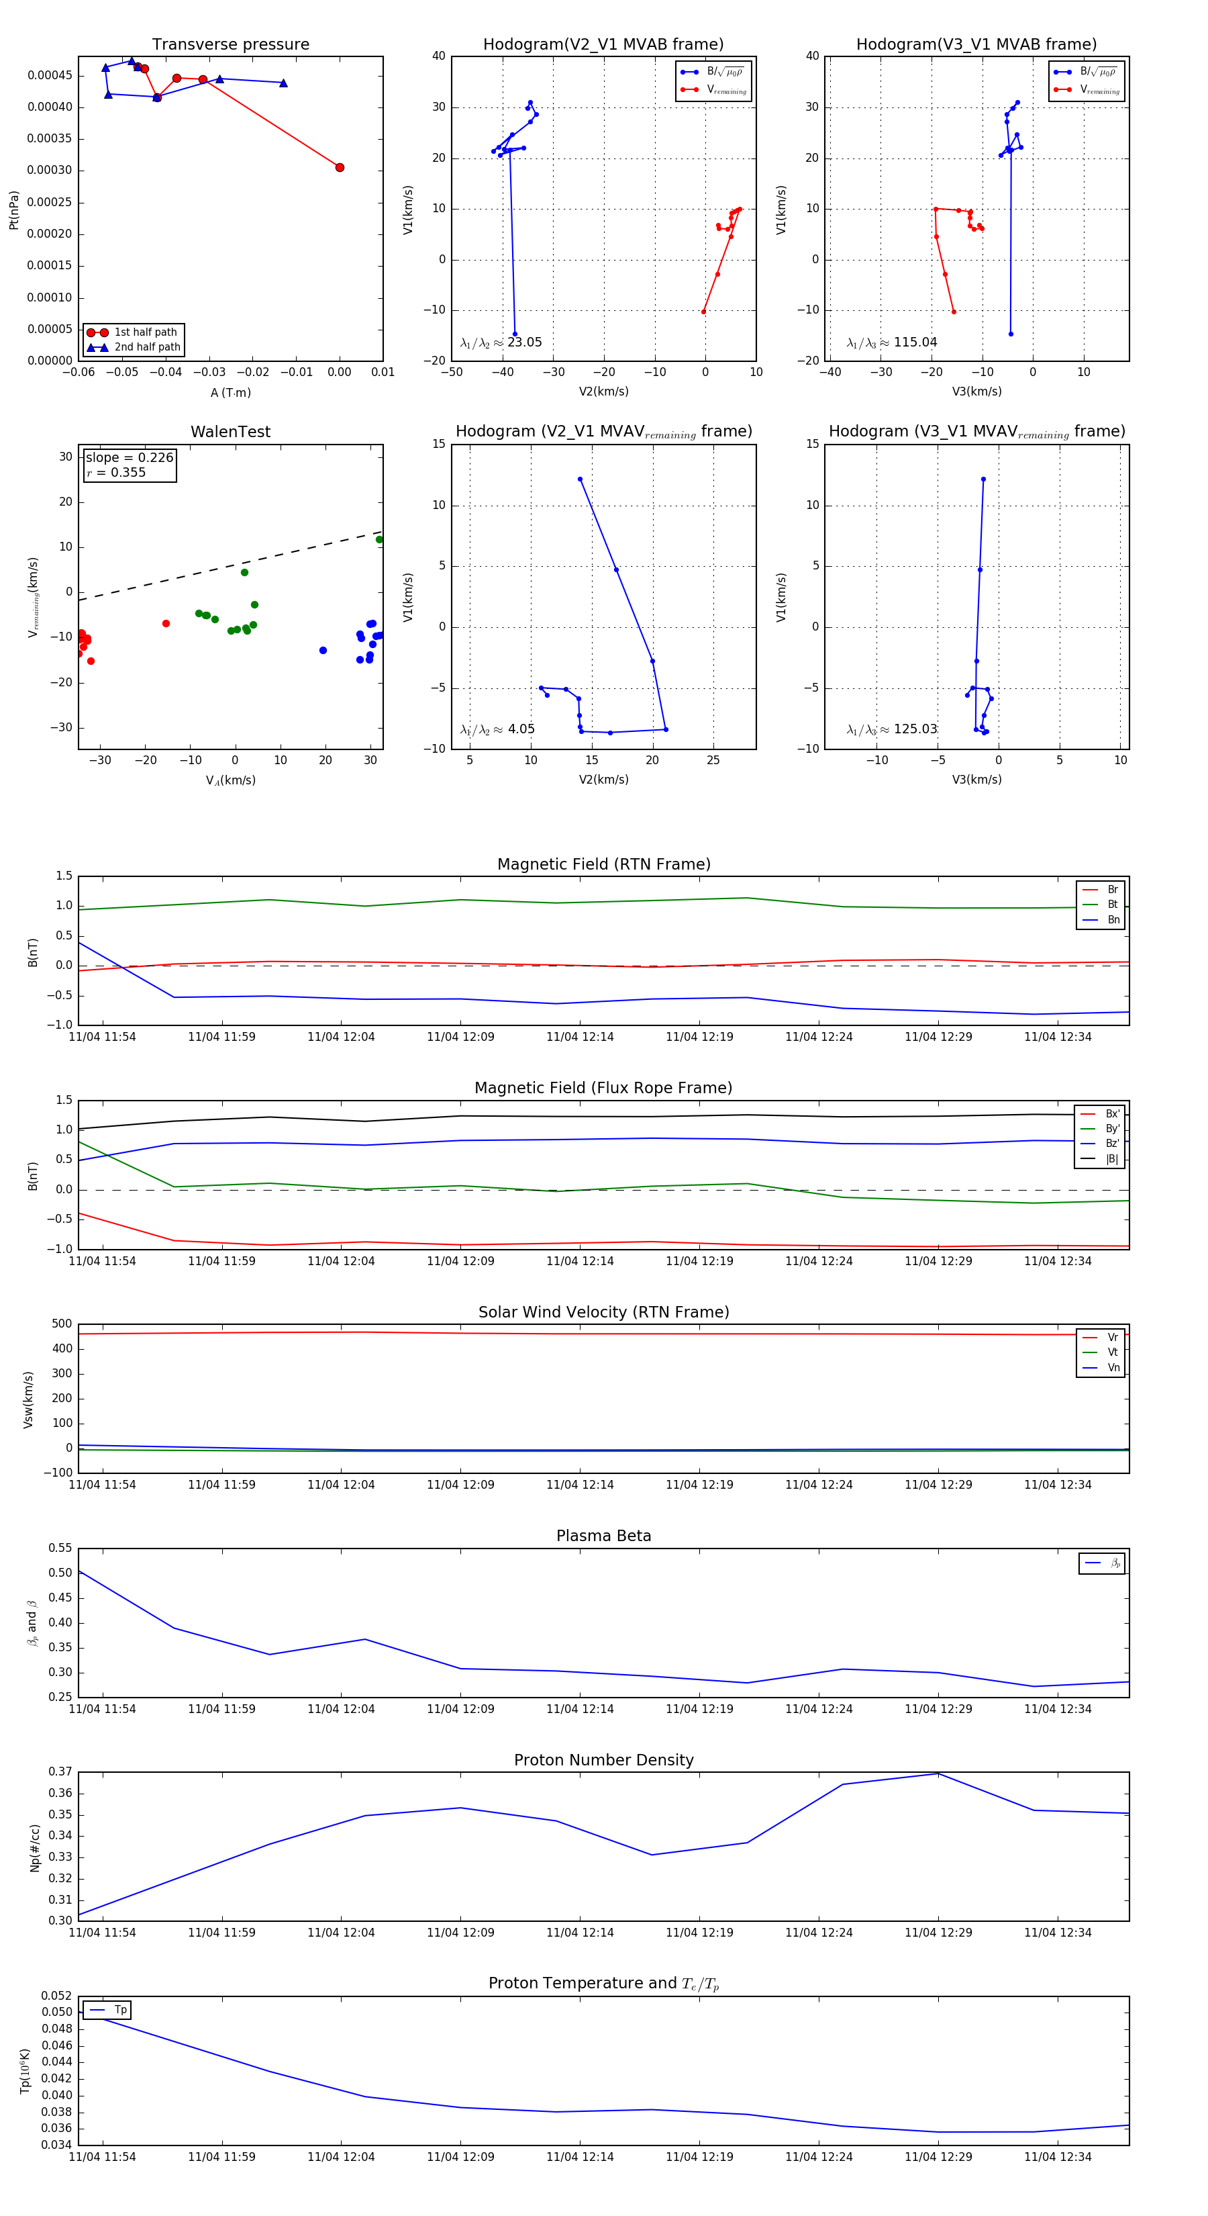The image size is (1208, 2216).
Task: Click the "Bt" legend entry
Action: click(1101, 904)
